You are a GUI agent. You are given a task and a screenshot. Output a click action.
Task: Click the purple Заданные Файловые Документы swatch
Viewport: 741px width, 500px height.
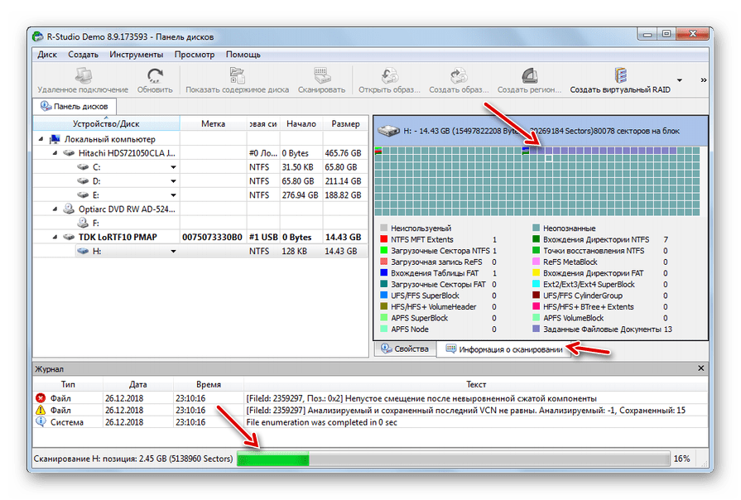pos(536,329)
